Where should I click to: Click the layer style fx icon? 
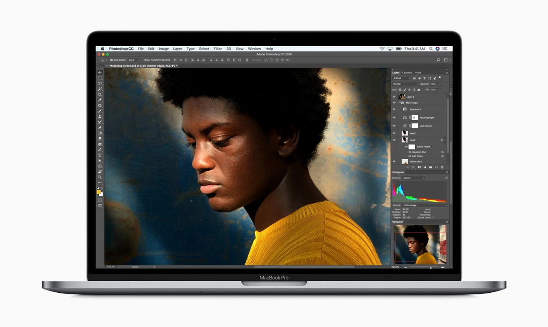click(413, 167)
